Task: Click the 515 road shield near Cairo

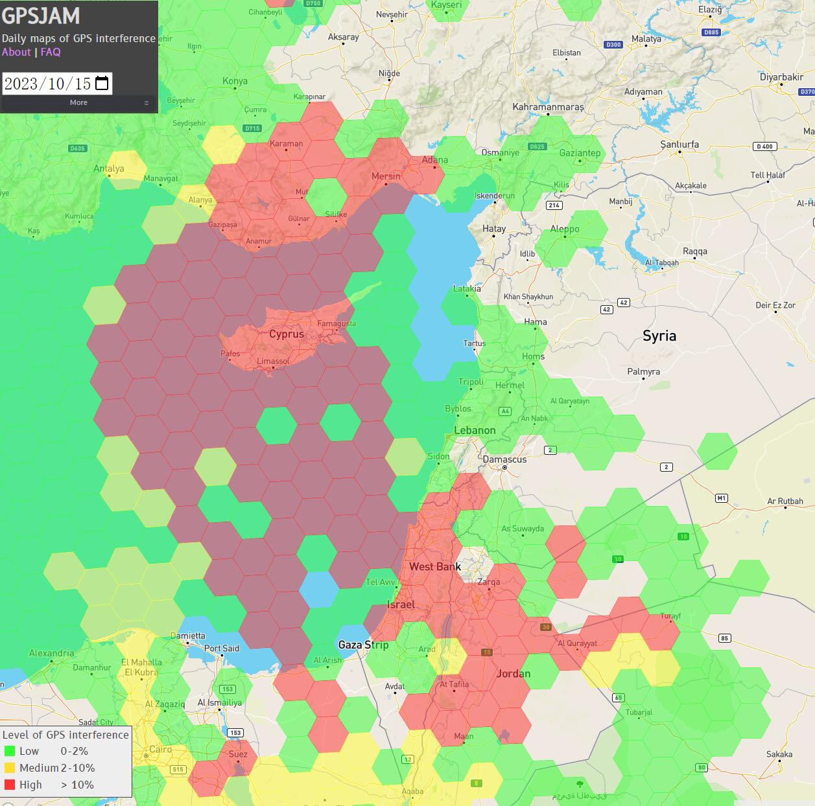Action: click(x=178, y=770)
